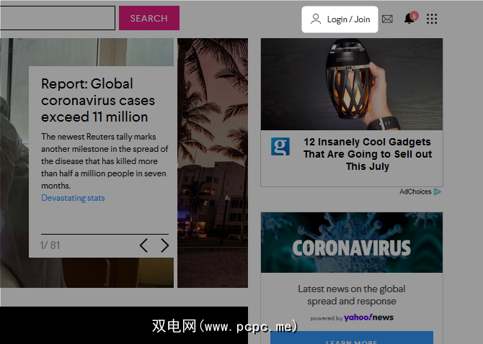Go to previous news slide arrow

(143, 245)
